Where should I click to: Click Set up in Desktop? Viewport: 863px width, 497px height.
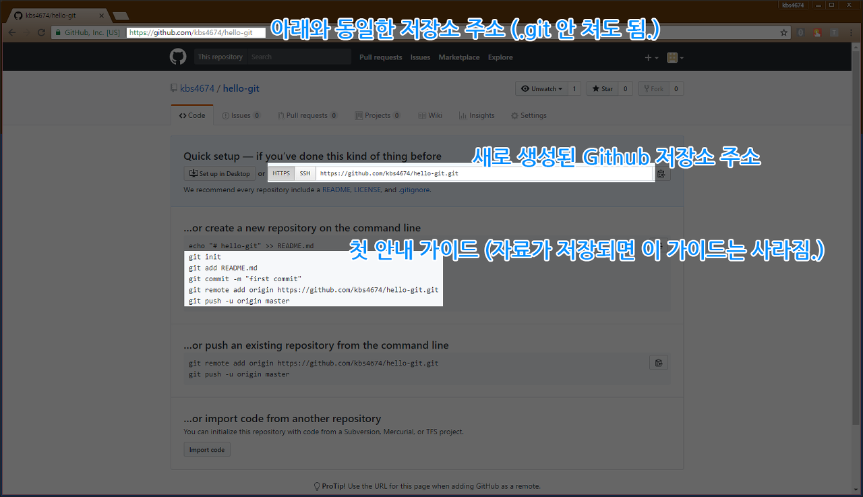click(220, 173)
